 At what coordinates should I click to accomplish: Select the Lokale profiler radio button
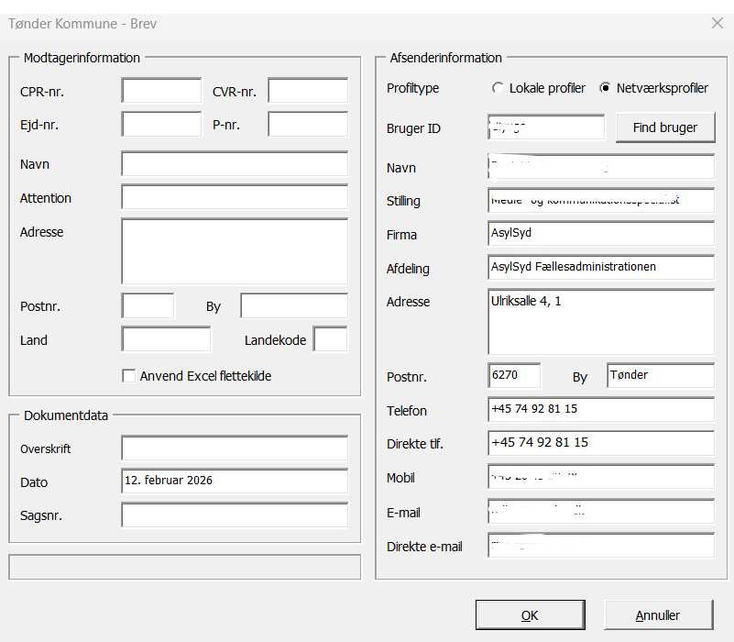pyautogui.click(x=498, y=89)
